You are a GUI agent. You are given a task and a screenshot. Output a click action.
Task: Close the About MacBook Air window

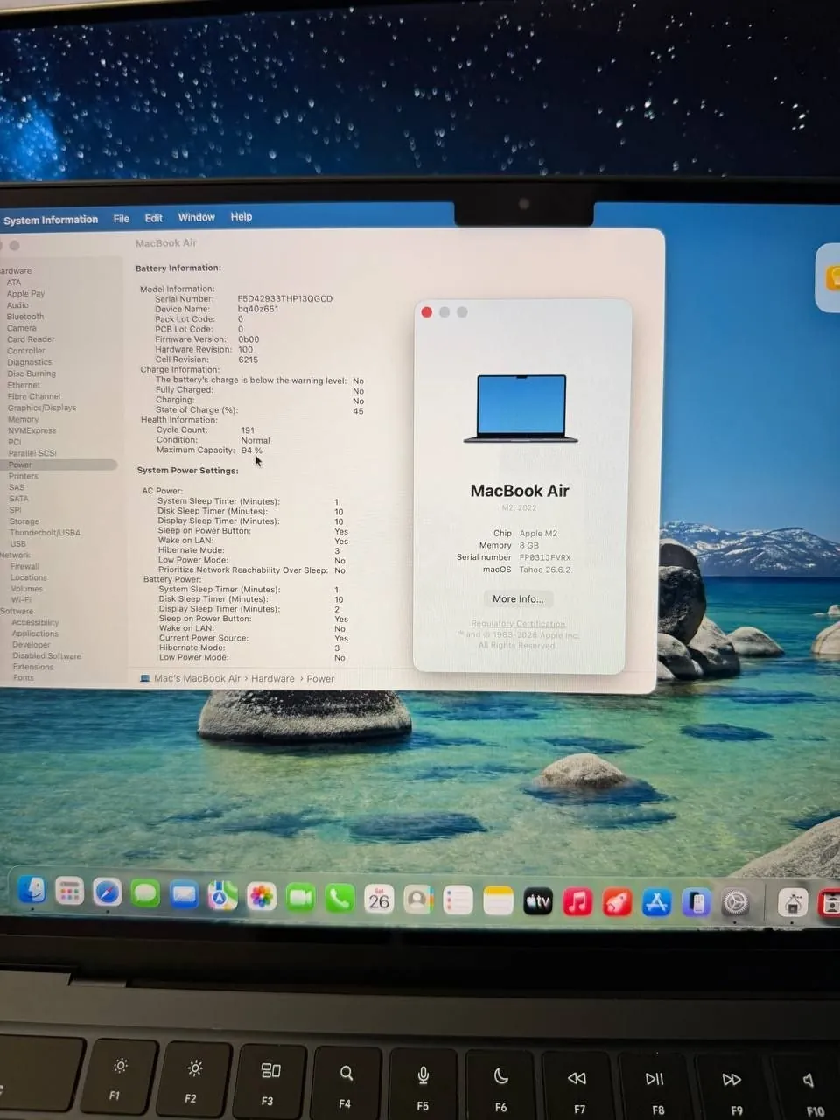(427, 312)
